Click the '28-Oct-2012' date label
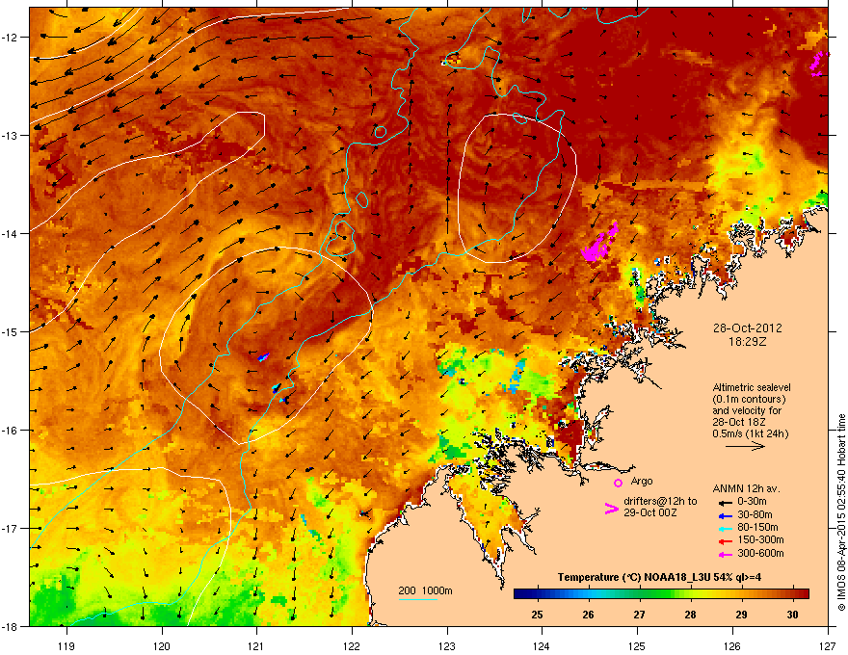The width and height of the screenshot is (848, 655). (x=747, y=328)
